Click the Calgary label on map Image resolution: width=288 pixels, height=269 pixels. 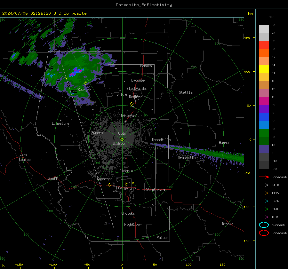[x=125, y=188]
